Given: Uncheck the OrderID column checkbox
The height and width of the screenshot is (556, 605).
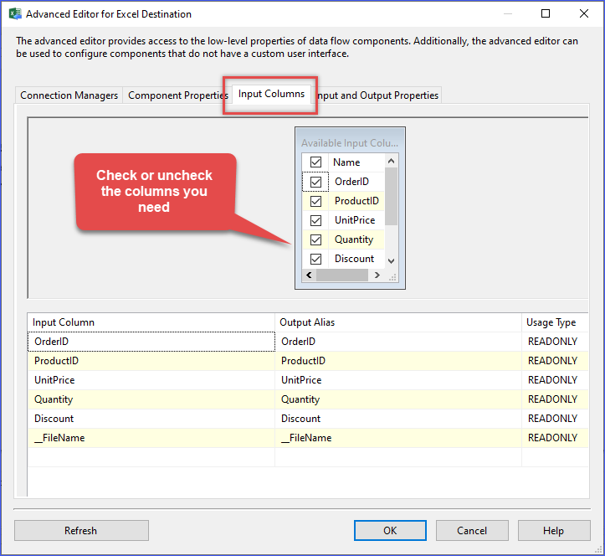Looking at the screenshot, I should [x=315, y=182].
